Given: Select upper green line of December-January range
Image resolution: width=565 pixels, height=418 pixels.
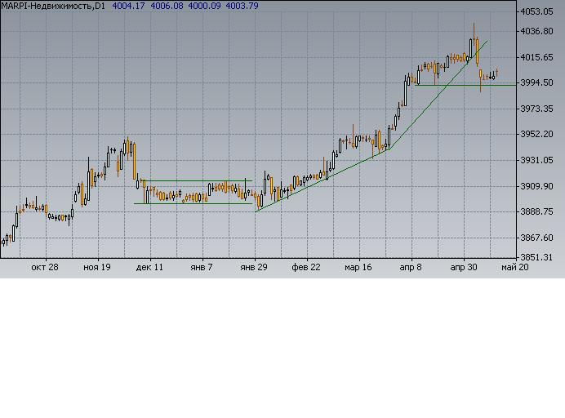Looking at the screenshot, I should tap(196, 180).
